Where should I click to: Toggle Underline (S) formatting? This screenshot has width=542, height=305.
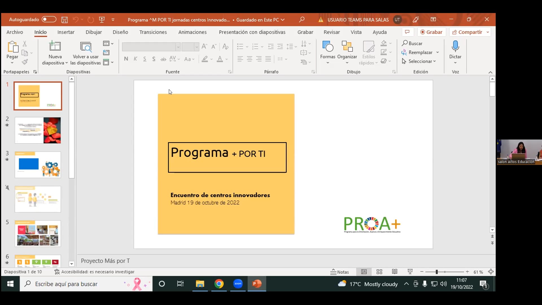145,59
